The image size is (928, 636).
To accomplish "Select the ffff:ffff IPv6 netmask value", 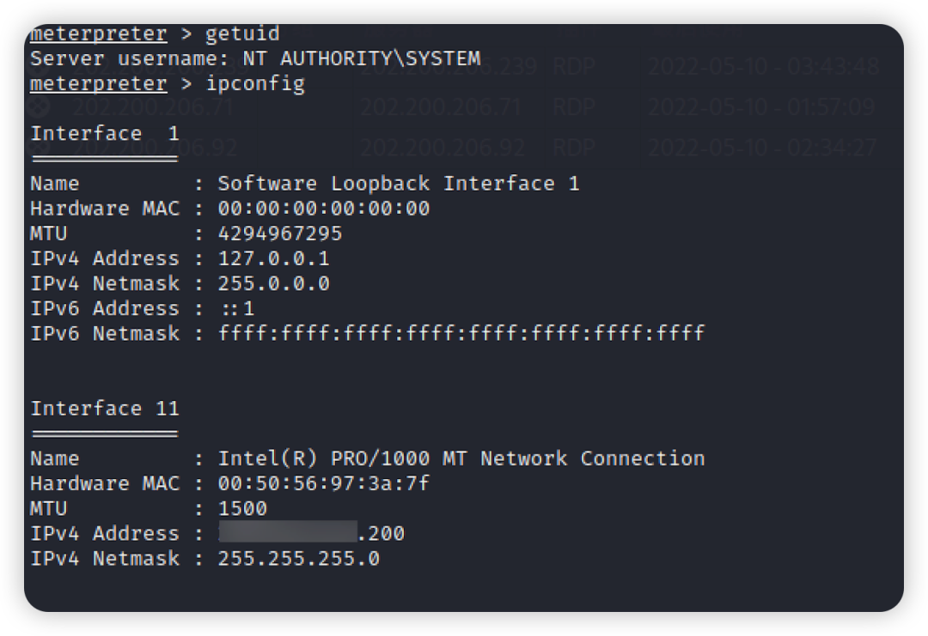I will (461, 333).
